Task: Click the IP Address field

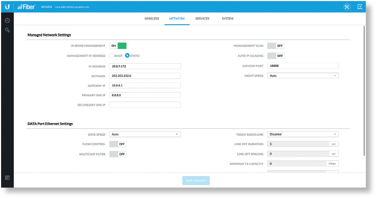Action: 145,66
